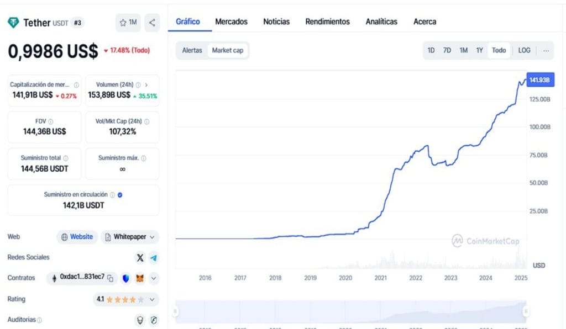The height and width of the screenshot is (329, 566).
Task: Open info icon next to Suministro total
Action: pos(66,158)
